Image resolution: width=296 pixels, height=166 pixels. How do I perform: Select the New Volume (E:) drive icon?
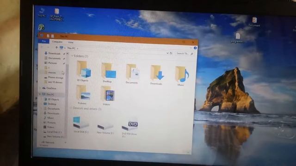point(105,128)
